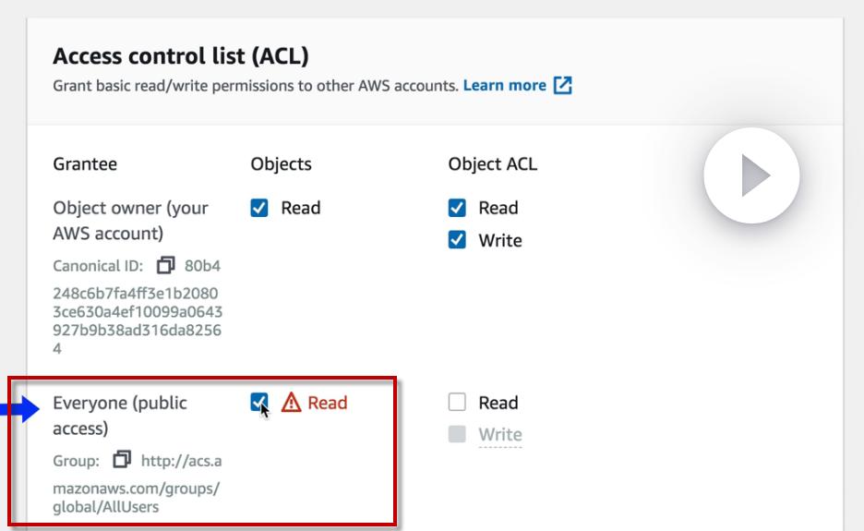The image size is (864, 531).
Task: Uncheck Objects Read for Object owner
Action: tap(259, 208)
